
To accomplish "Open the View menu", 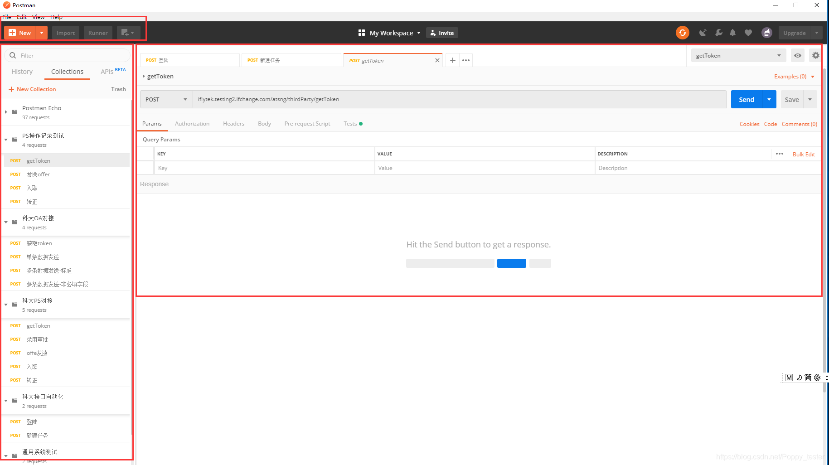I will [x=39, y=17].
